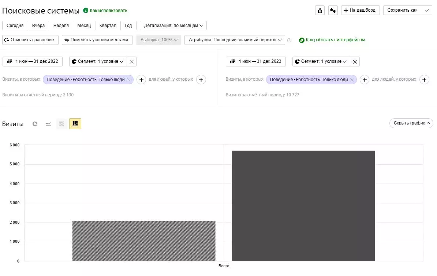The image size is (437, 276).
Task: Remove robotness filter chip in 2023 segment
Action: pyautogui.click(x=352, y=80)
